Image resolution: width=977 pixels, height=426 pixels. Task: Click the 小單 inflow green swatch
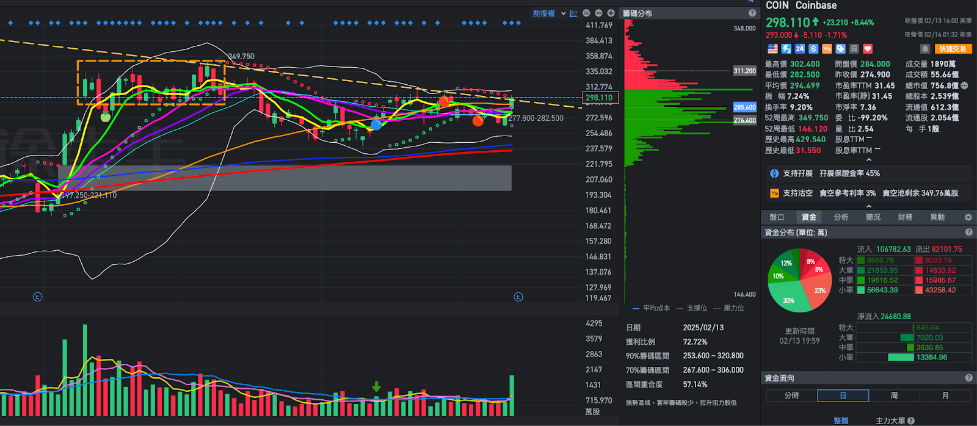[861, 291]
